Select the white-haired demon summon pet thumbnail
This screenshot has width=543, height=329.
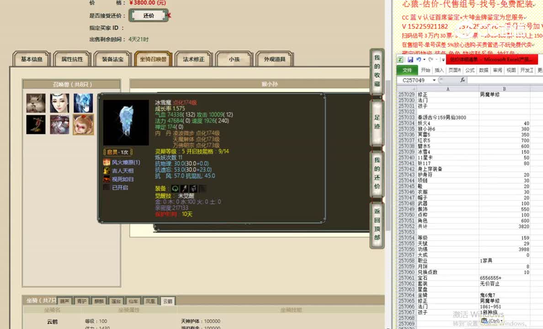[x=59, y=125]
